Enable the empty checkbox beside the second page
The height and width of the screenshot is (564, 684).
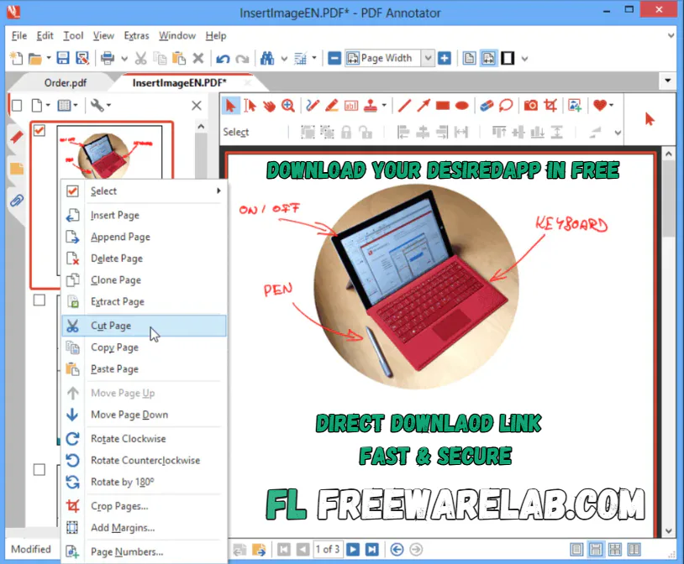click(38, 299)
